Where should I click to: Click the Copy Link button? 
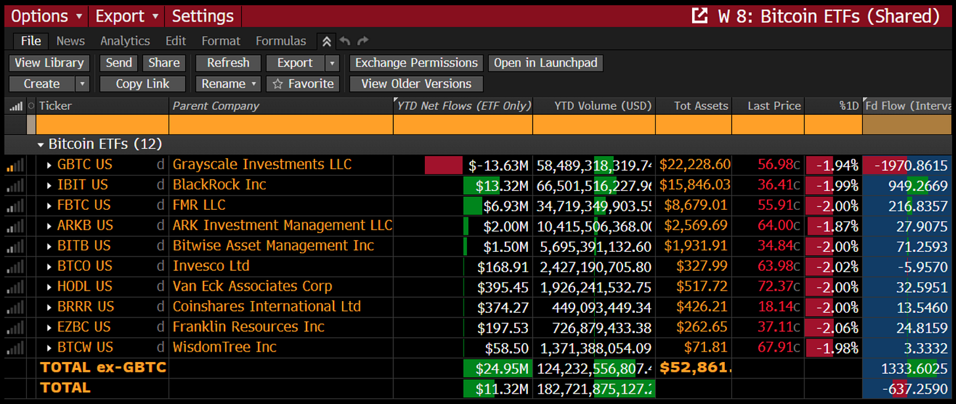pyautogui.click(x=142, y=84)
